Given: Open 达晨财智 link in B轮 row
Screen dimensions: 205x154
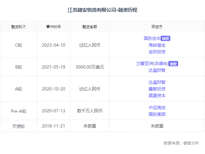Looking at the screenshot, I should (157, 70).
